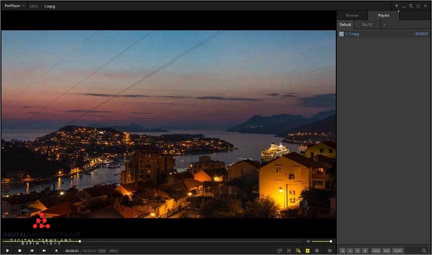Screen dimensions: 432x255
Task: Open the PotPlayer main menu dropdown
Action: (14, 6)
